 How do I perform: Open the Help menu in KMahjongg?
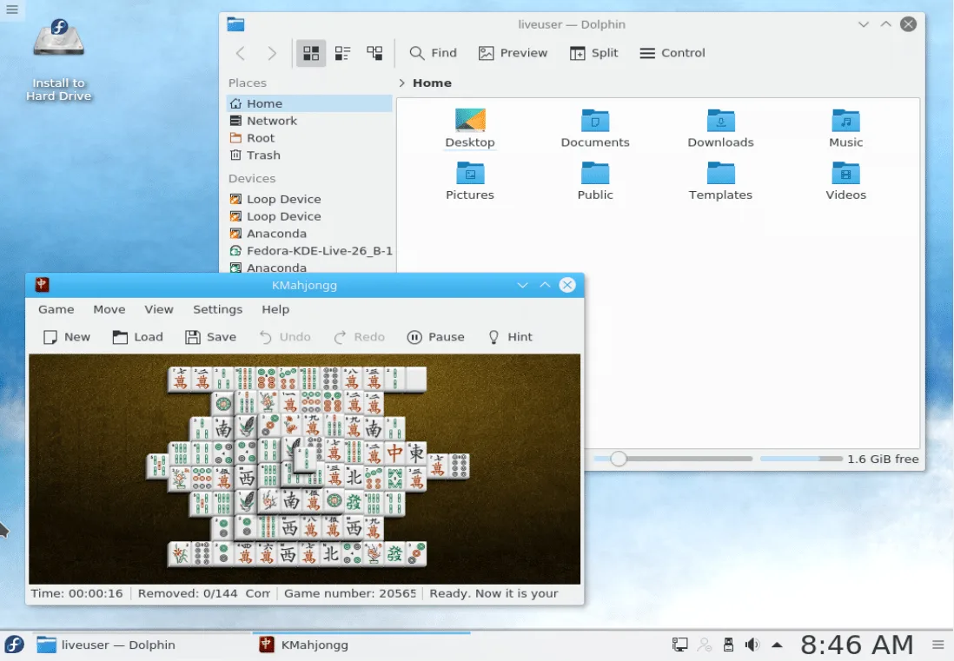pyautogui.click(x=275, y=309)
